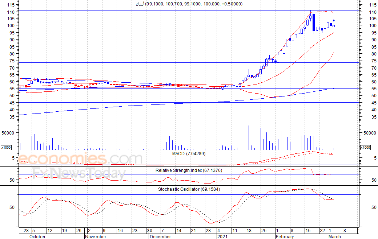378x239 pixels.
Task: Select the Relative Strength Index (67.1376) title
Action: (x=189, y=170)
